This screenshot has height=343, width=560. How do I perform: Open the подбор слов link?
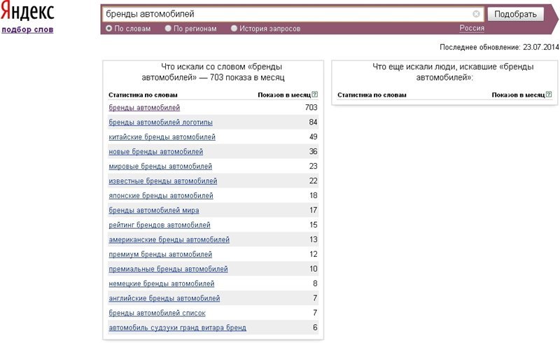27,29
